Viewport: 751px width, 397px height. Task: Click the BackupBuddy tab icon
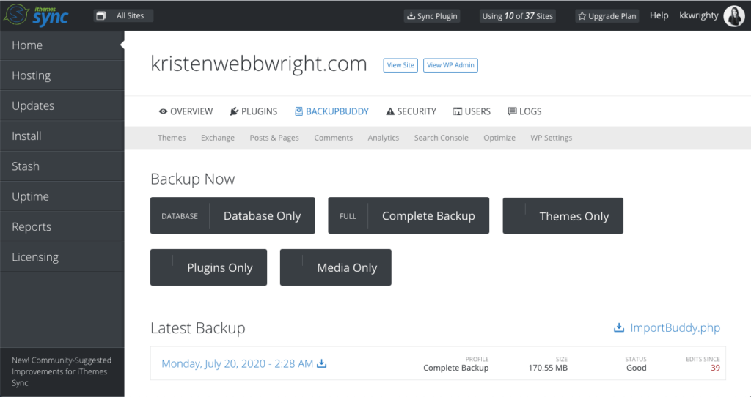pos(299,111)
